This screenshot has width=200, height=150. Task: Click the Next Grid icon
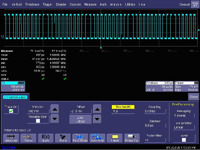[97, 138]
